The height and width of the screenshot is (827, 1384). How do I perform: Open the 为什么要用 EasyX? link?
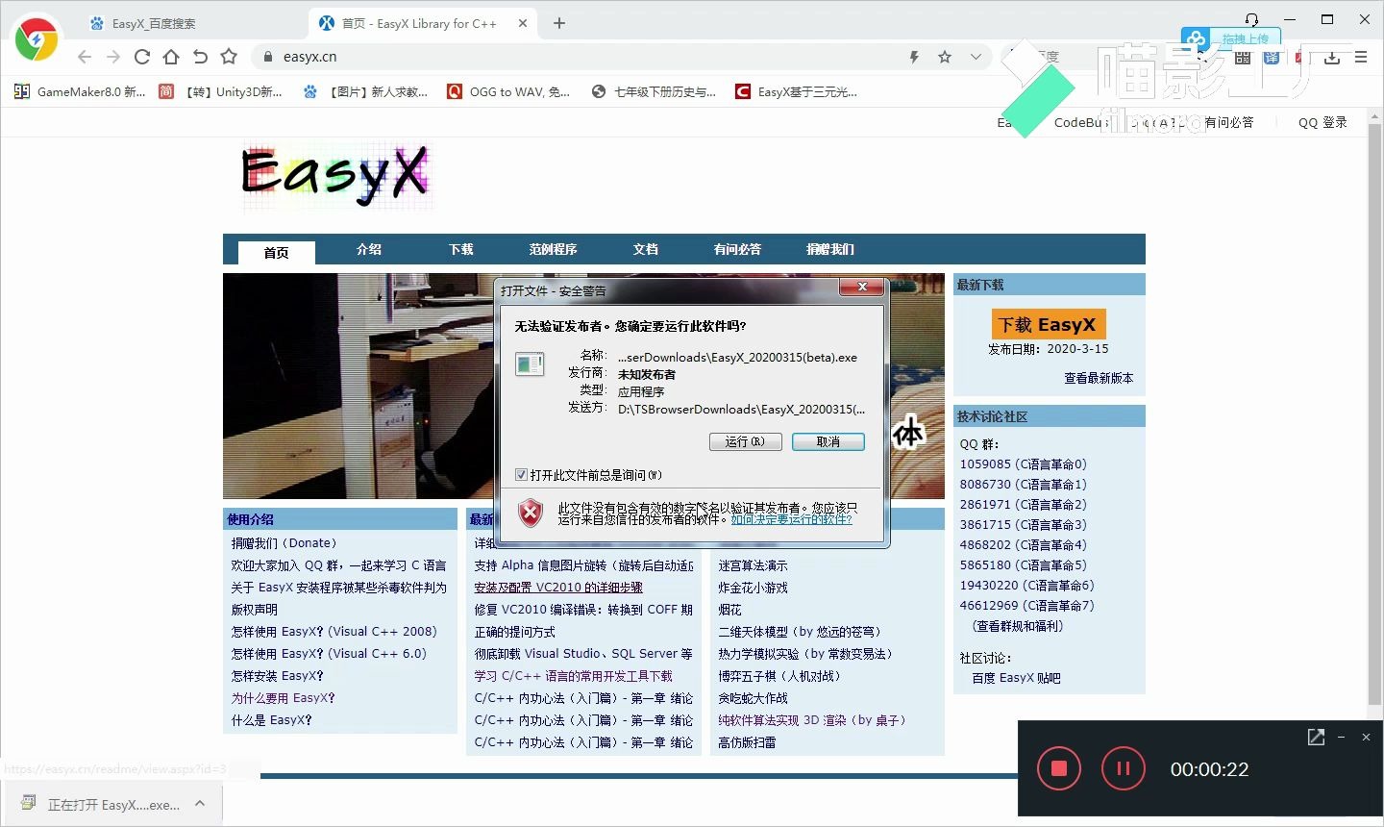[283, 698]
